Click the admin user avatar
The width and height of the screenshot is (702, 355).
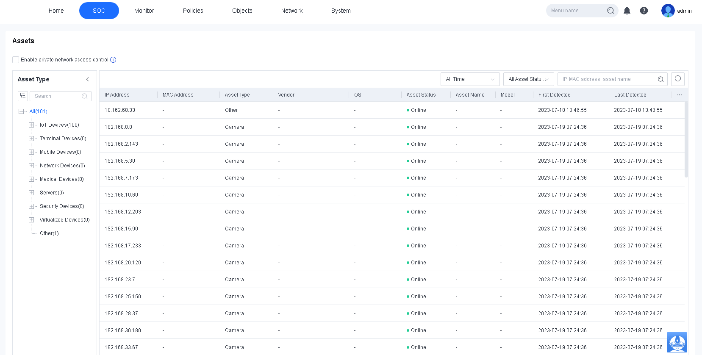pyautogui.click(x=668, y=11)
